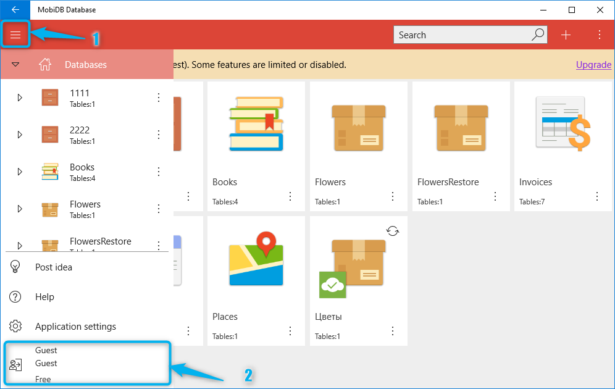Viewport: 615px width, 389px height.
Task: Minimize the MobiDB window
Action: coord(543,10)
